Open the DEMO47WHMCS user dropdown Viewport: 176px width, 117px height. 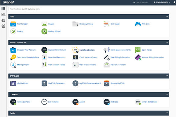pos(162,2)
